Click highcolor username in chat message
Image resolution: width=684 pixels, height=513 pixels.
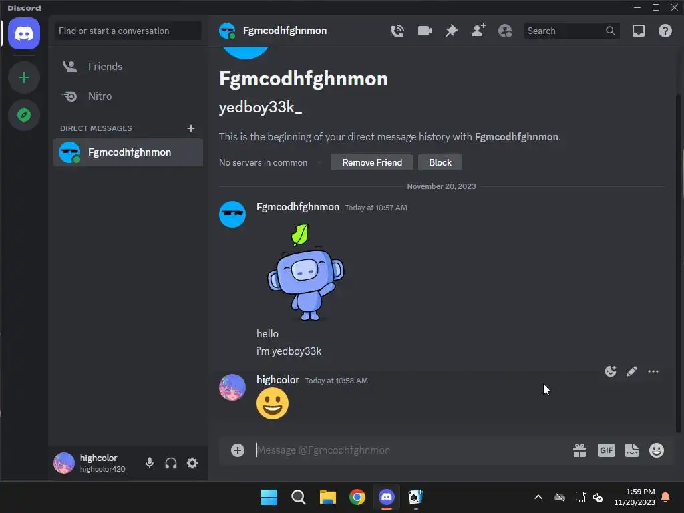coord(278,380)
